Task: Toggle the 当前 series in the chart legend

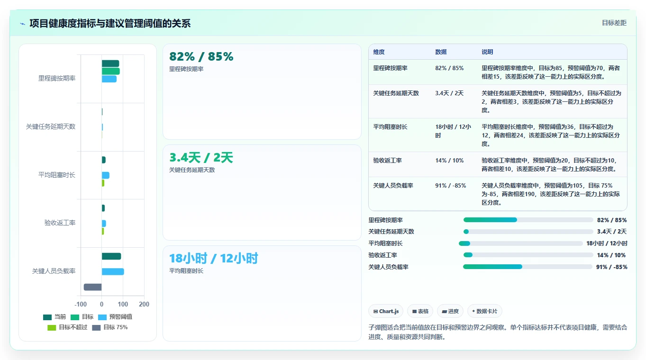Action: (x=55, y=317)
